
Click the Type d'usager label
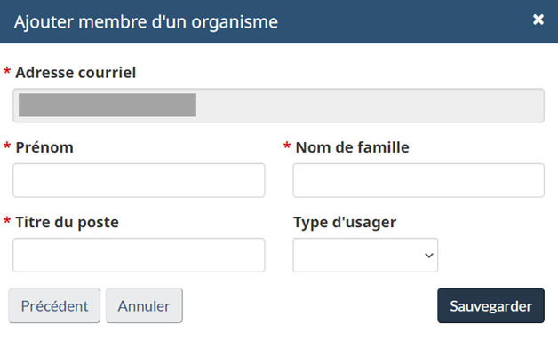[x=345, y=223]
